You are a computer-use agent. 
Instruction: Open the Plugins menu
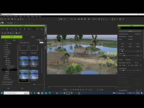click(33, 16)
